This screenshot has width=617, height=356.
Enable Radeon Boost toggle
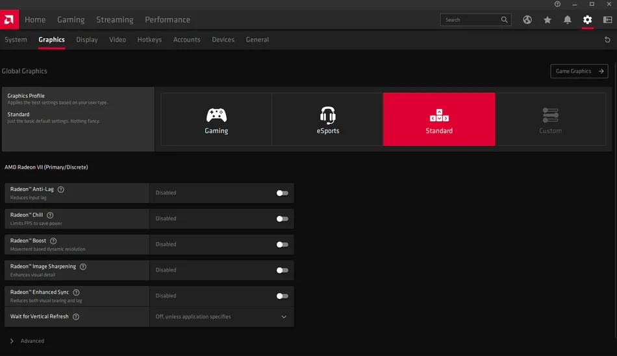[x=282, y=244]
